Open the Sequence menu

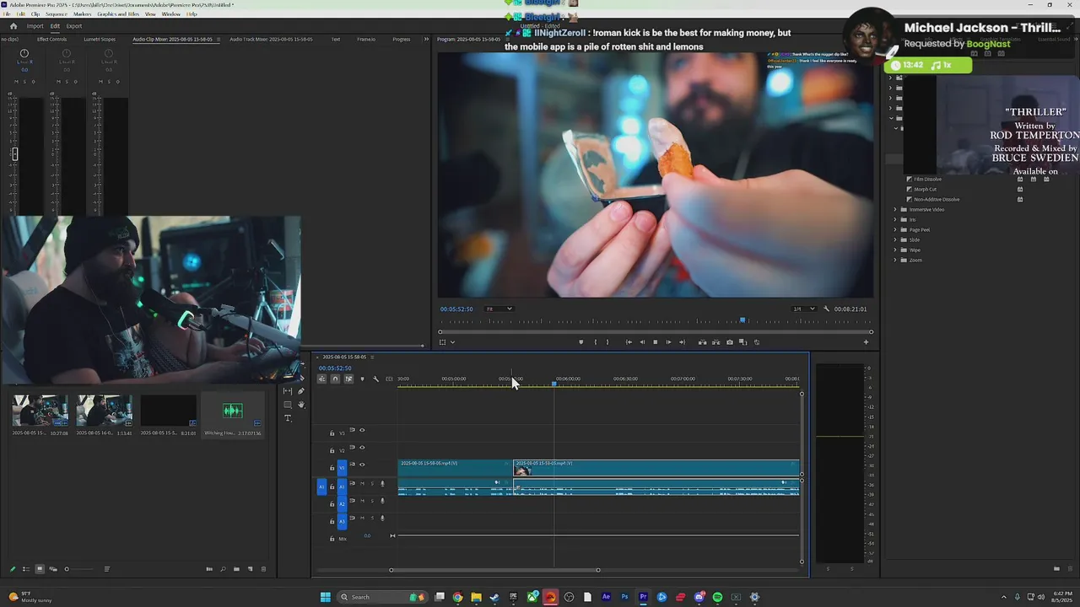(x=57, y=14)
